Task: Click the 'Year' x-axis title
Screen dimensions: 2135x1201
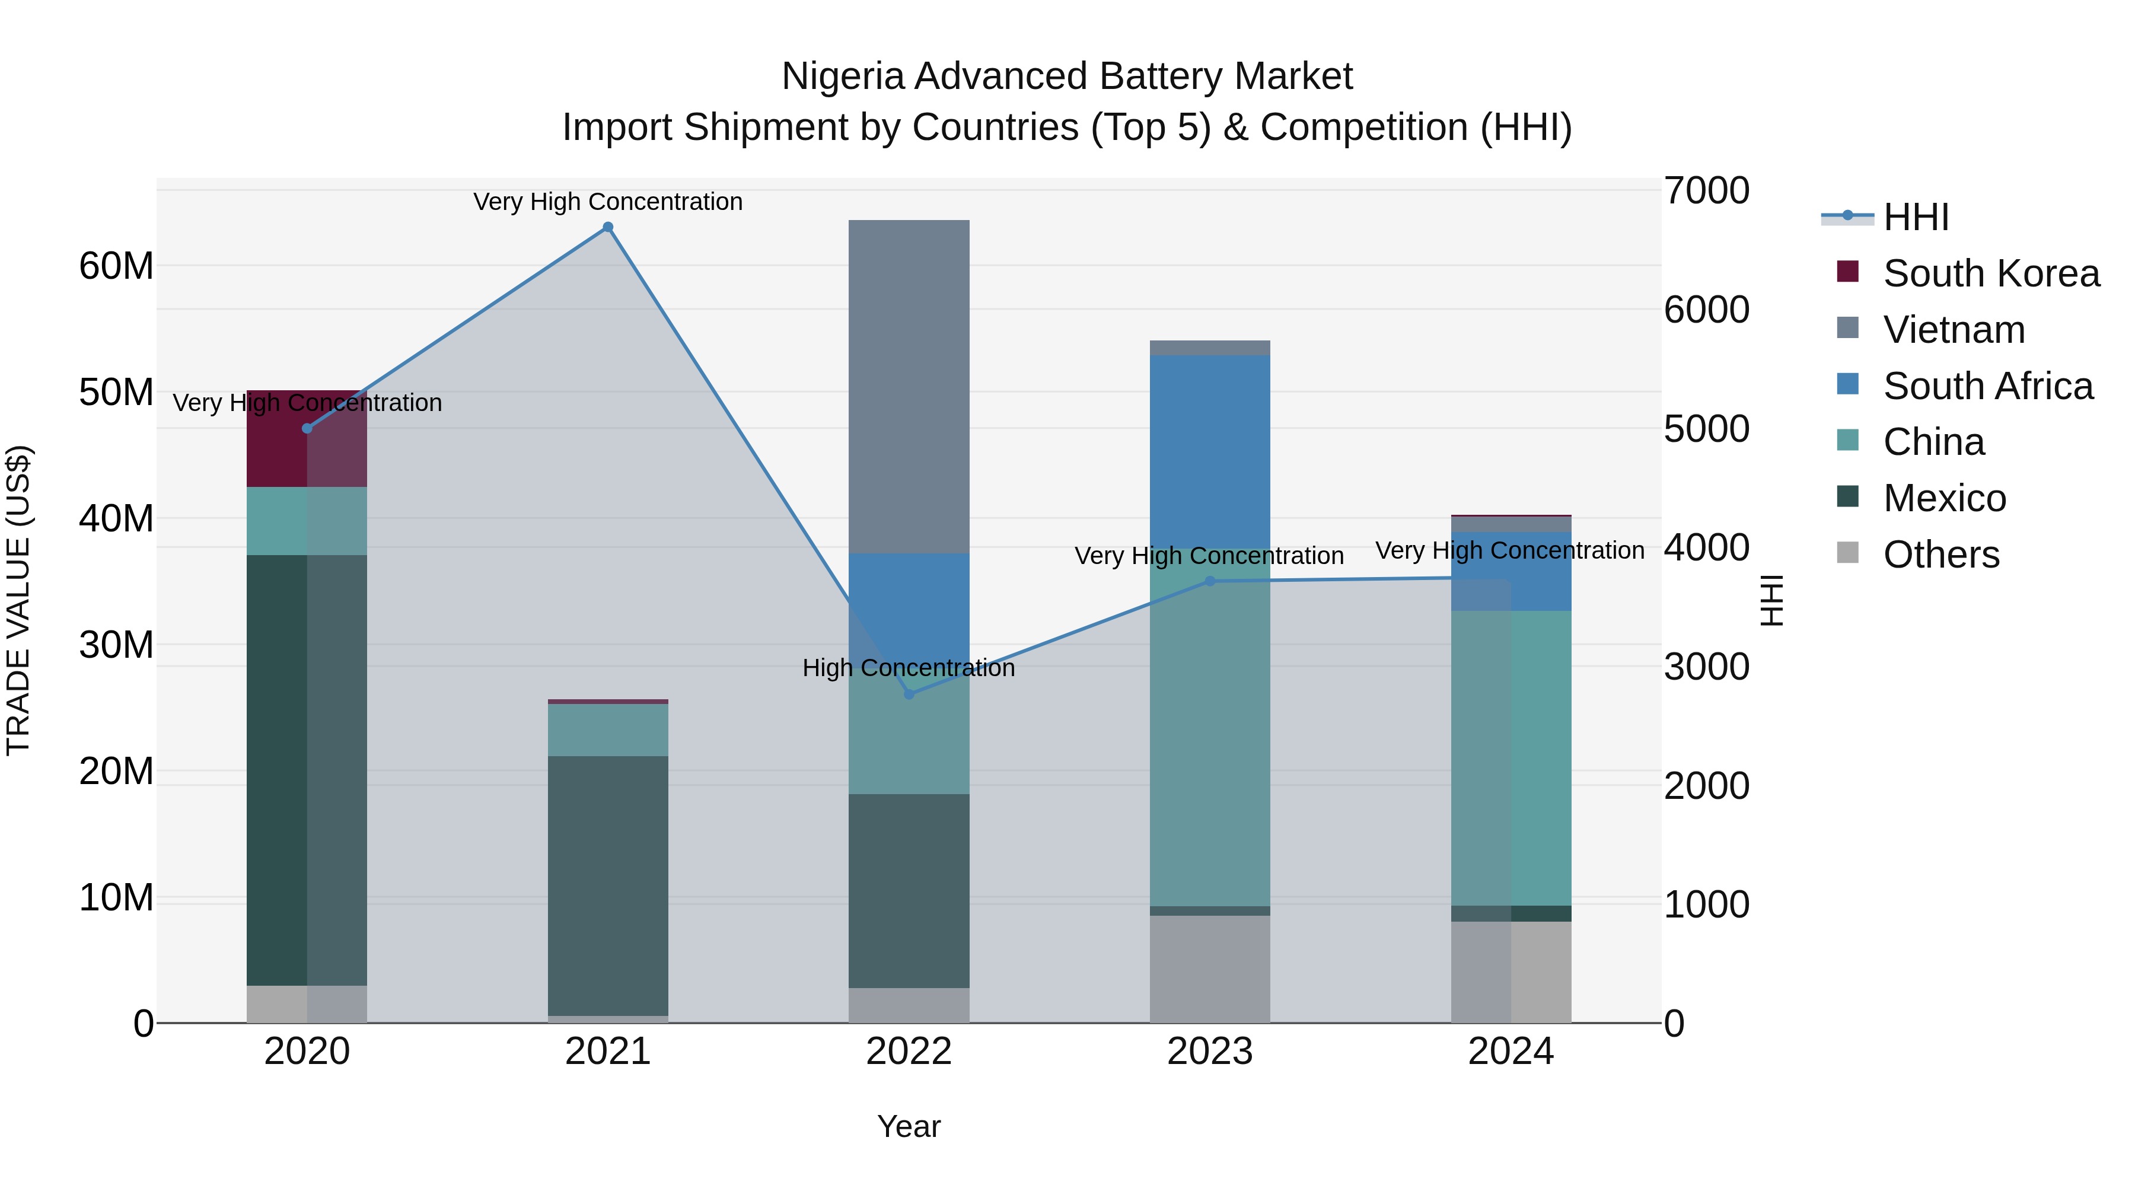Action: click(909, 1127)
